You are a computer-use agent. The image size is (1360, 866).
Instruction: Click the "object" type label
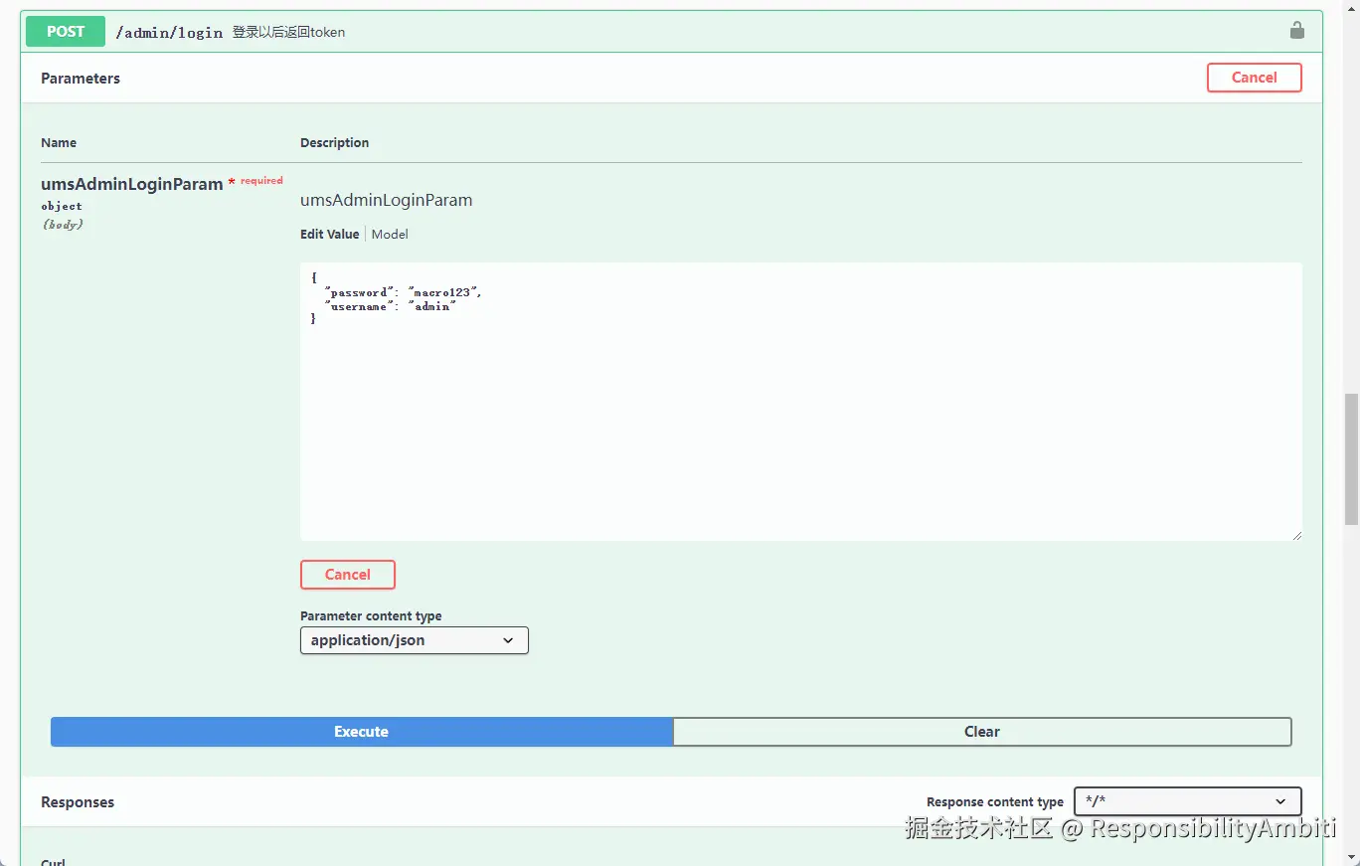62,206
